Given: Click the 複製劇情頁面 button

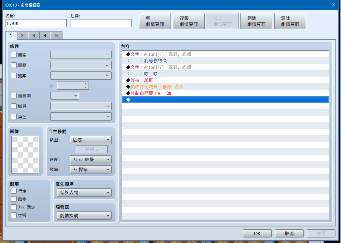Looking at the screenshot, I should (188, 21).
